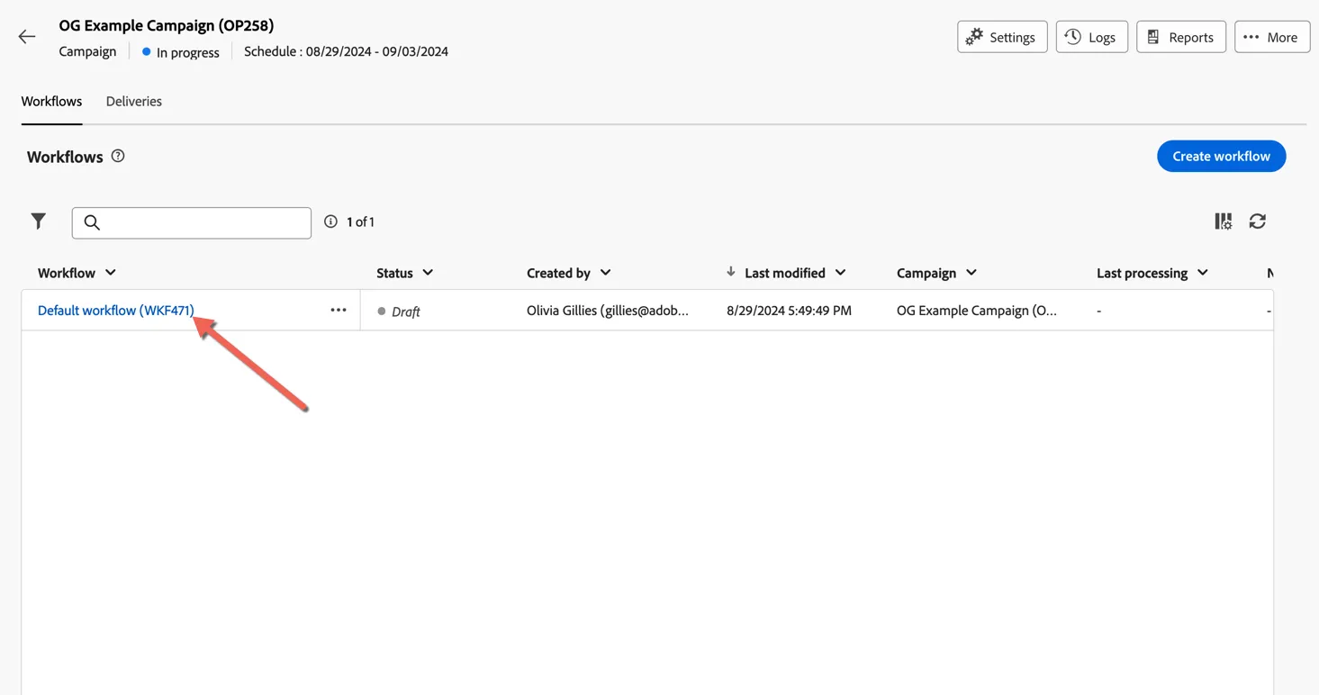Open the three-dot menu for Default workflow
Viewport: 1319px width, 695px height.
pos(339,311)
